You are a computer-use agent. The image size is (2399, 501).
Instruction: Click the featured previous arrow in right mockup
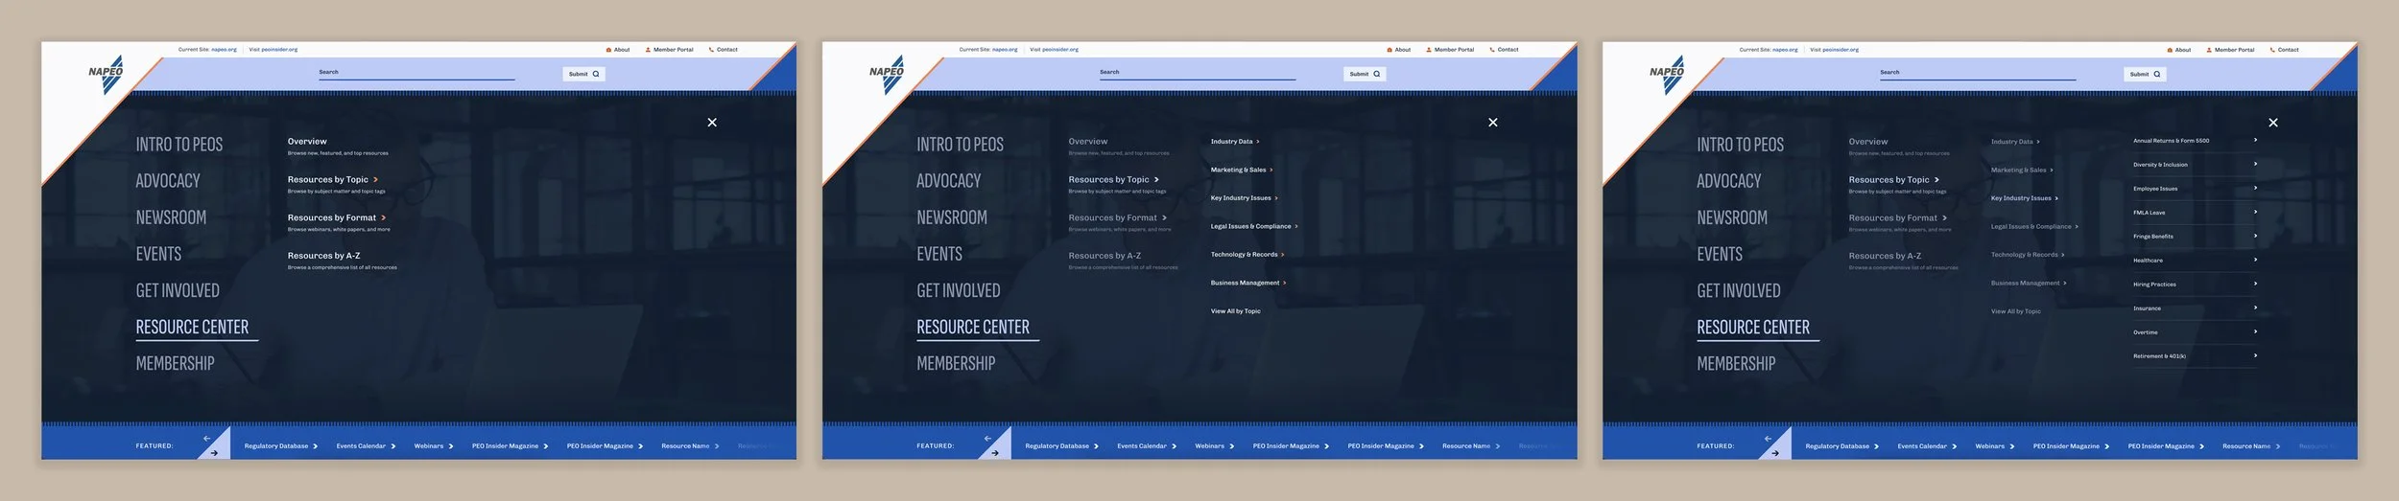(1768, 438)
